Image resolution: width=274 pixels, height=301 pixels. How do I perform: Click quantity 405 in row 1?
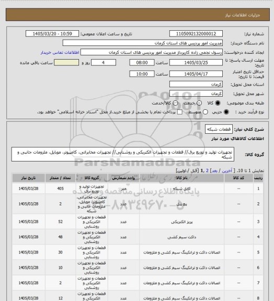(60, 189)
